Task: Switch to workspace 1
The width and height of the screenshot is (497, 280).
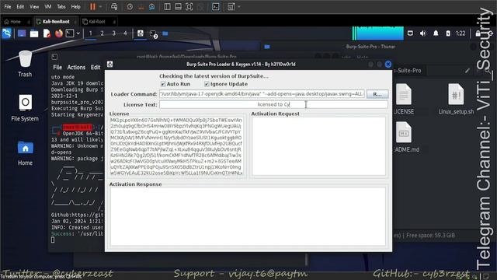Action: (x=91, y=33)
